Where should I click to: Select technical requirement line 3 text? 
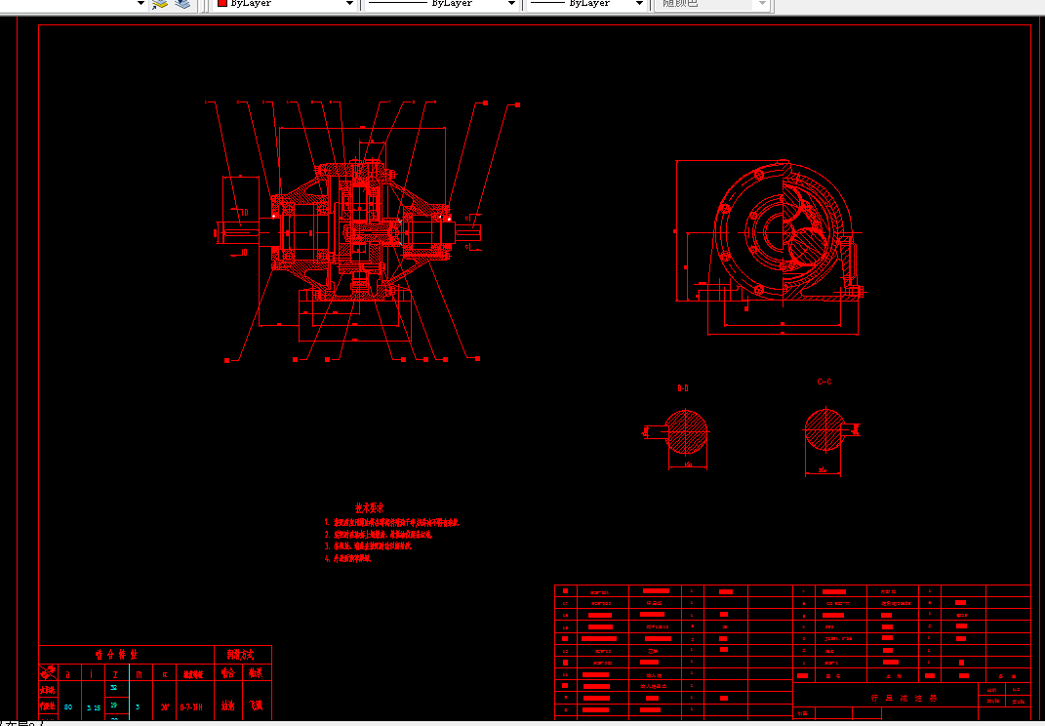(x=368, y=546)
